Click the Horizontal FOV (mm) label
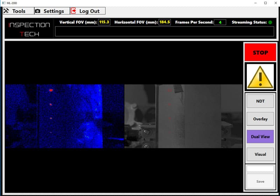Viewport: 280px width, 196px height. click(136, 22)
